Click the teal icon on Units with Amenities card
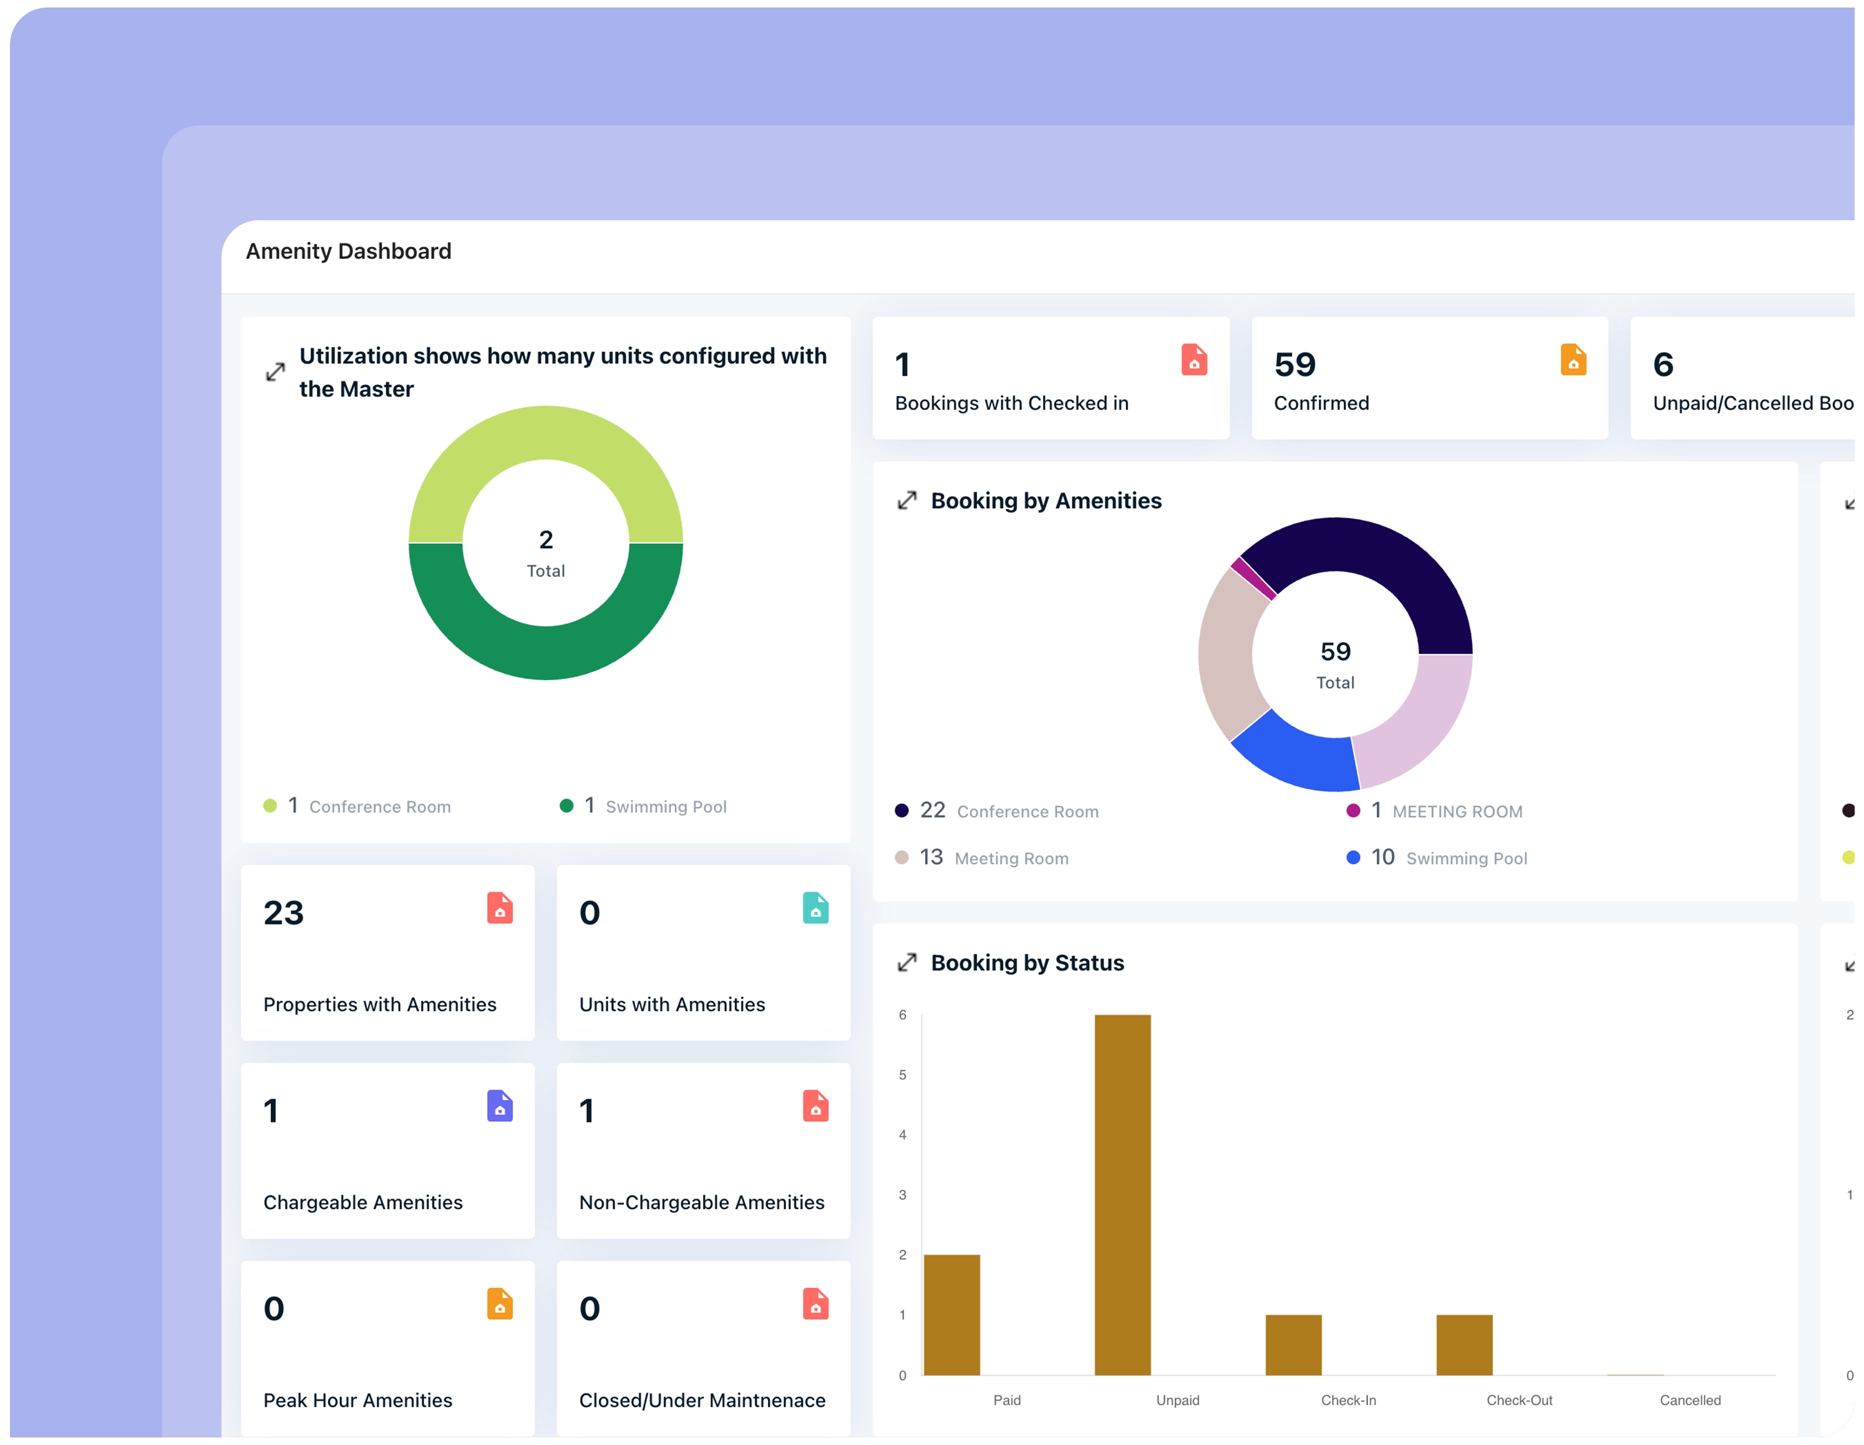The width and height of the screenshot is (1864, 1445). tap(816, 910)
